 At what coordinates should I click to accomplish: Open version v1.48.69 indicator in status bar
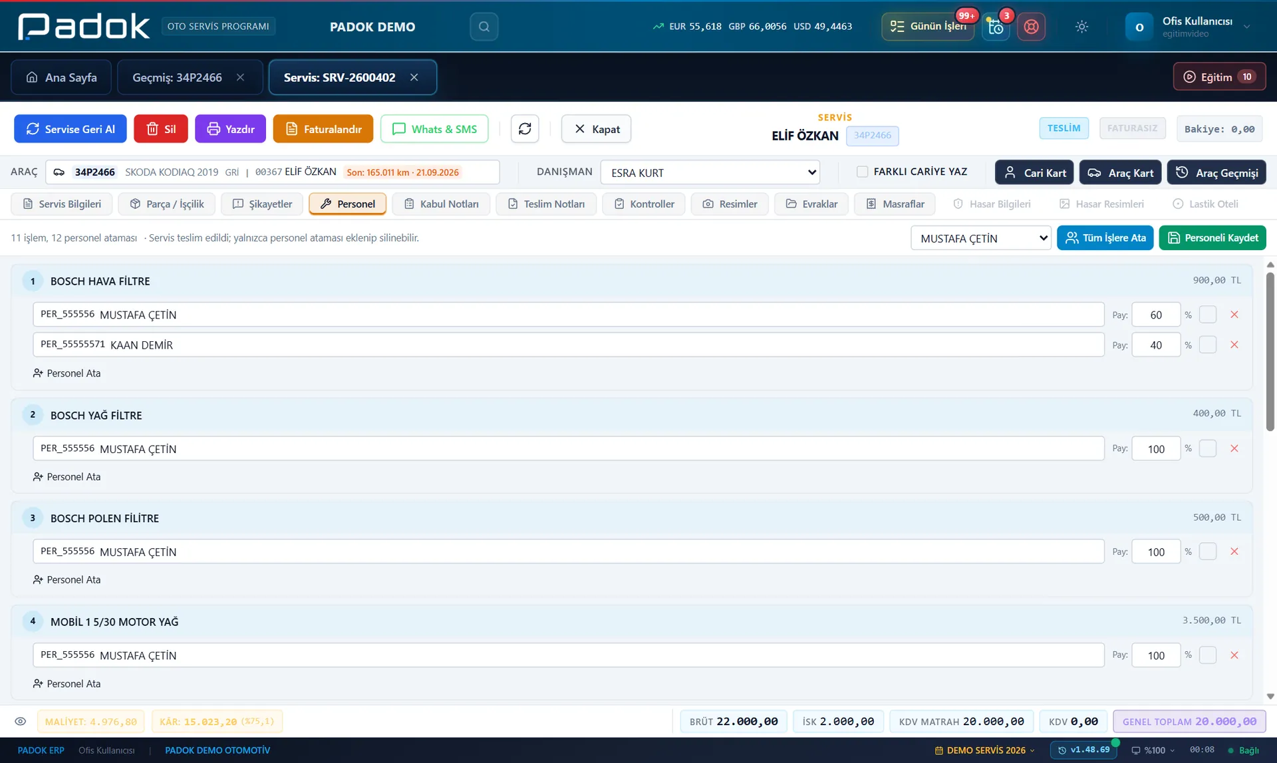pos(1084,750)
